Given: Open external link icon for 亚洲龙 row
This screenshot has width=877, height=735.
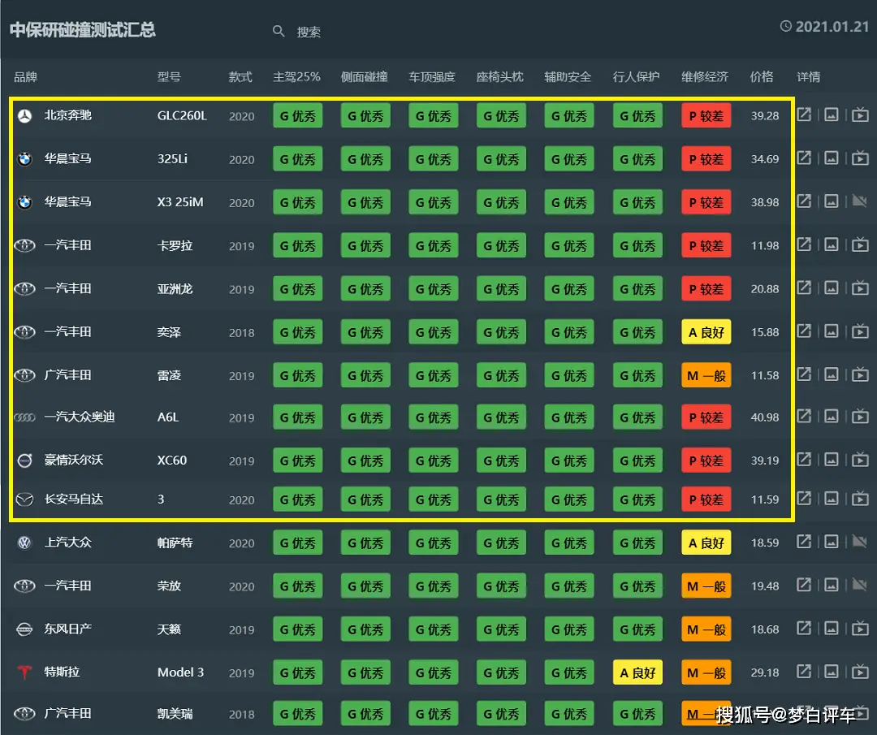Looking at the screenshot, I should coord(804,288).
